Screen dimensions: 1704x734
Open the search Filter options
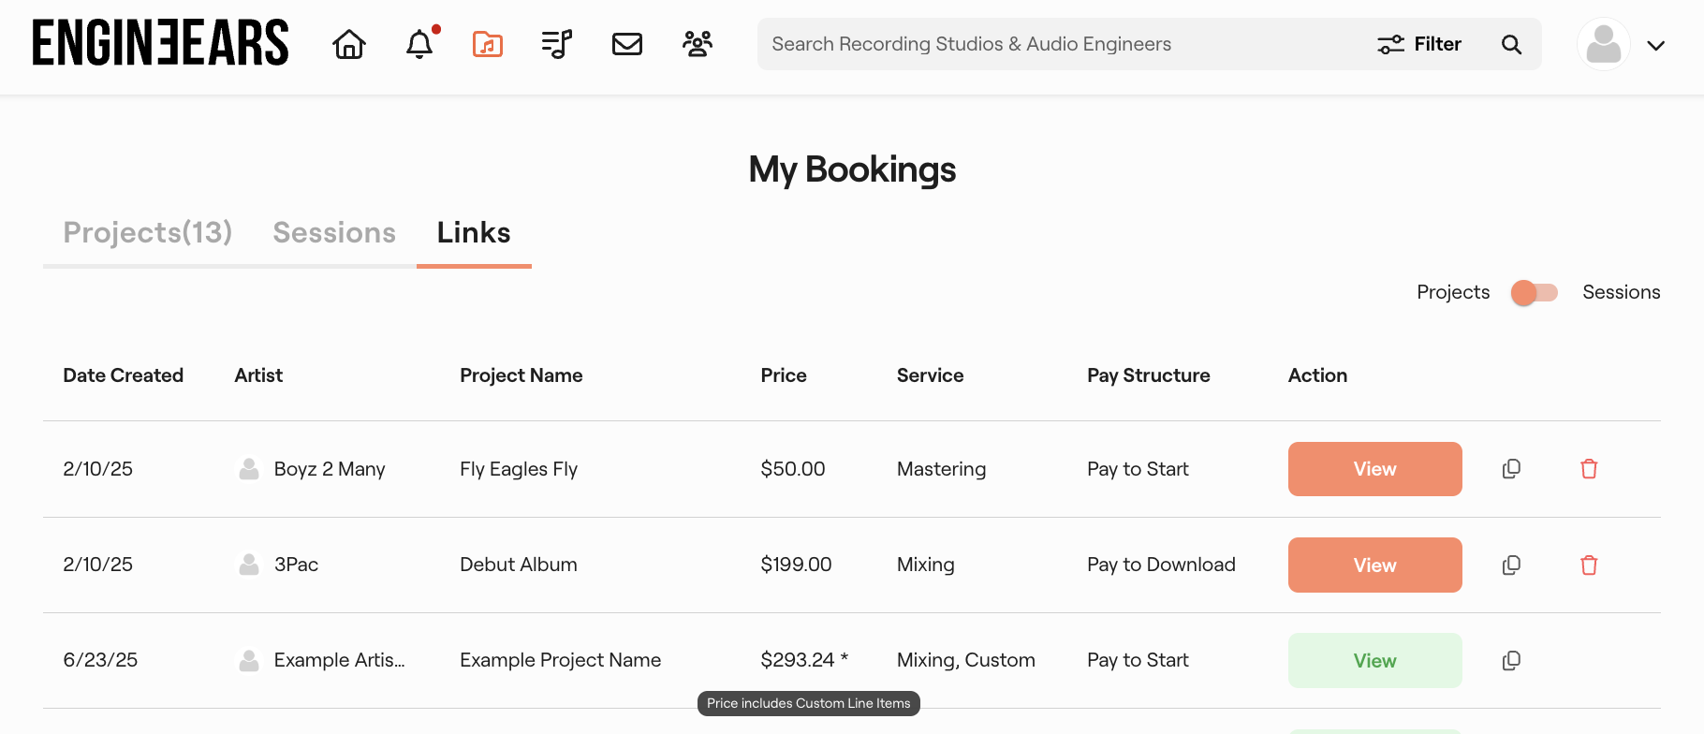(x=1419, y=44)
